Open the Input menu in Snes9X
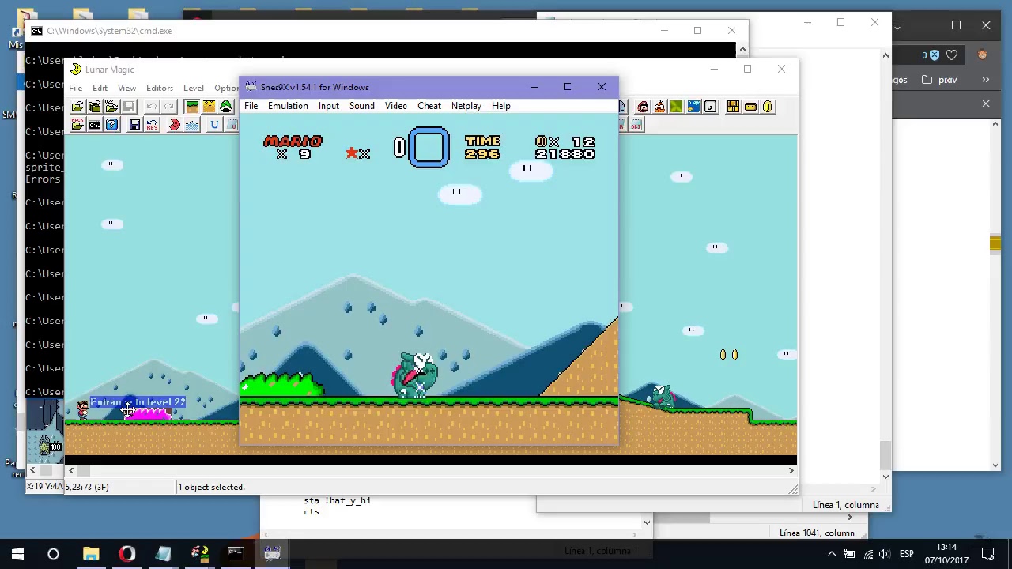 tap(329, 106)
